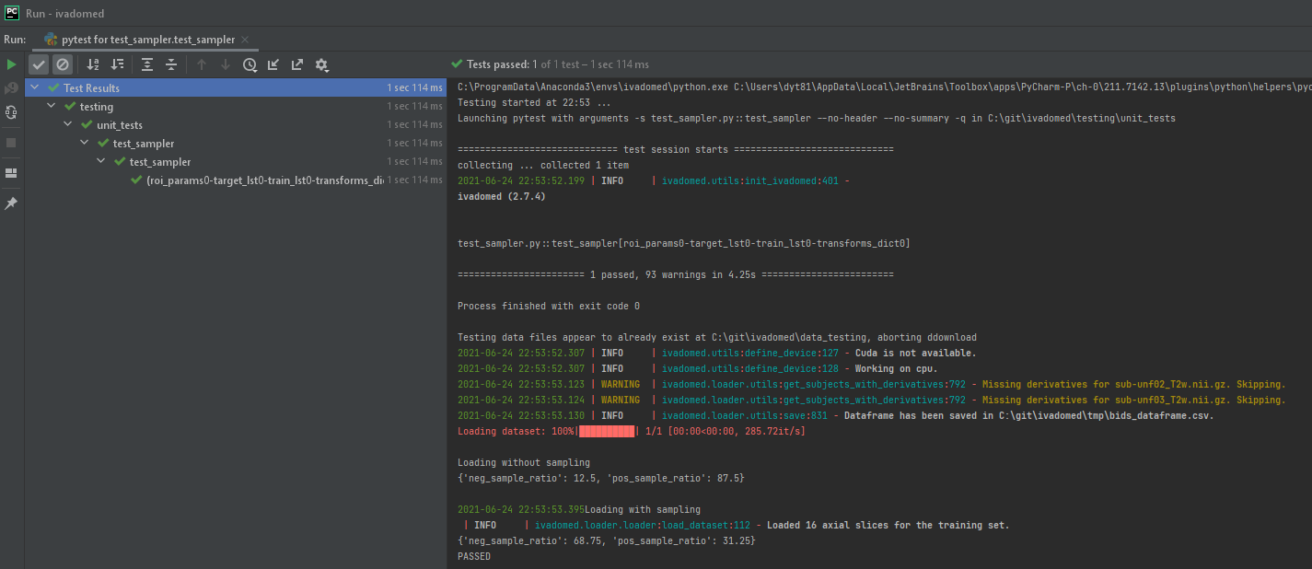Sort test results by duration
The width and height of the screenshot is (1312, 569).
(117, 64)
